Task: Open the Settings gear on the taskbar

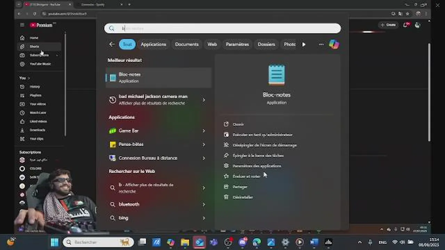Action: coord(285,242)
